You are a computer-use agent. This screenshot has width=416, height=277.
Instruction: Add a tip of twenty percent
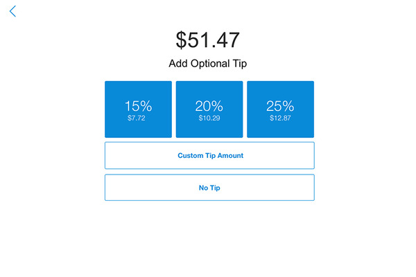(x=209, y=109)
